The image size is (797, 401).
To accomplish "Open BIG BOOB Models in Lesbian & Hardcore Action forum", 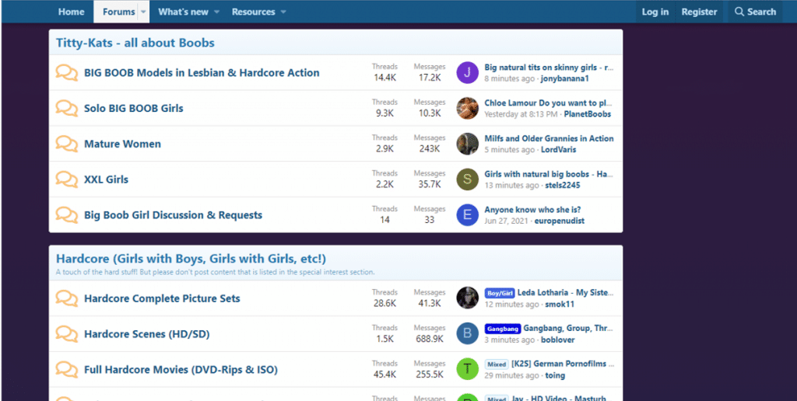I will coord(202,72).
